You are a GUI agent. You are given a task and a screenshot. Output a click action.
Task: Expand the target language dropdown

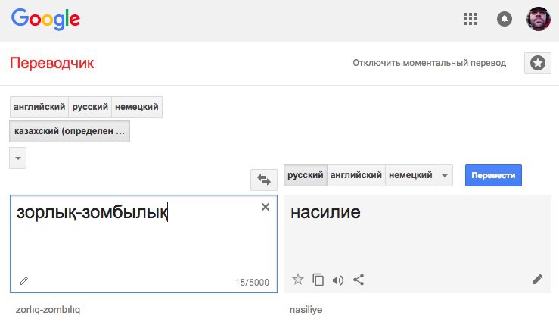[445, 175]
